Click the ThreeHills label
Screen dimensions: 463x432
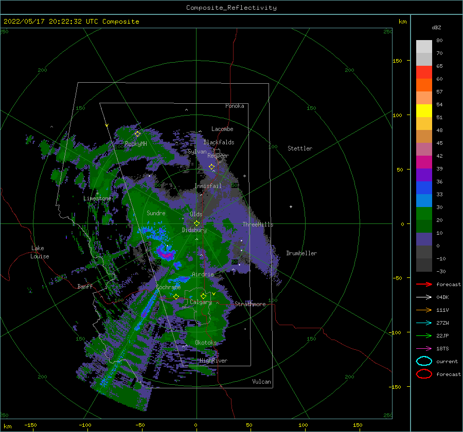(x=258, y=224)
